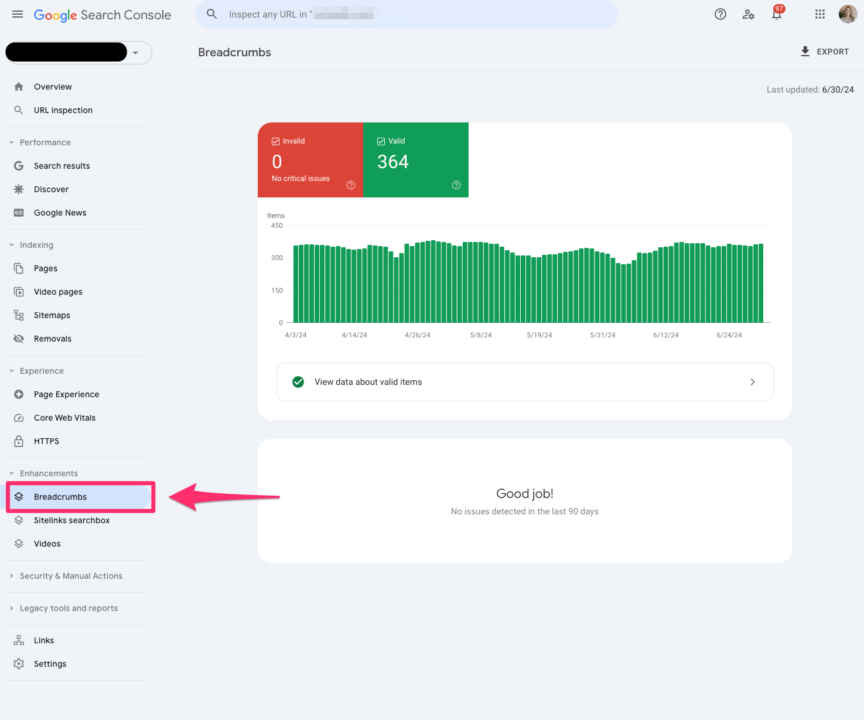
Task: Click the help icon on Valid card
Action: pos(456,185)
